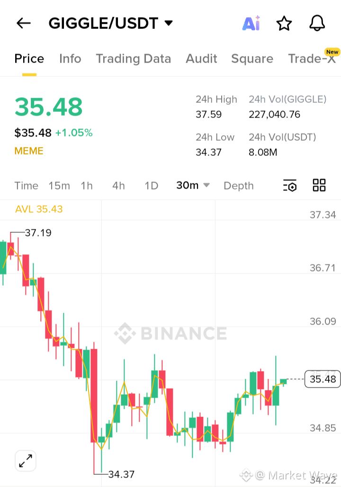
Task: Select the 1D interval
Action: click(152, 186)
